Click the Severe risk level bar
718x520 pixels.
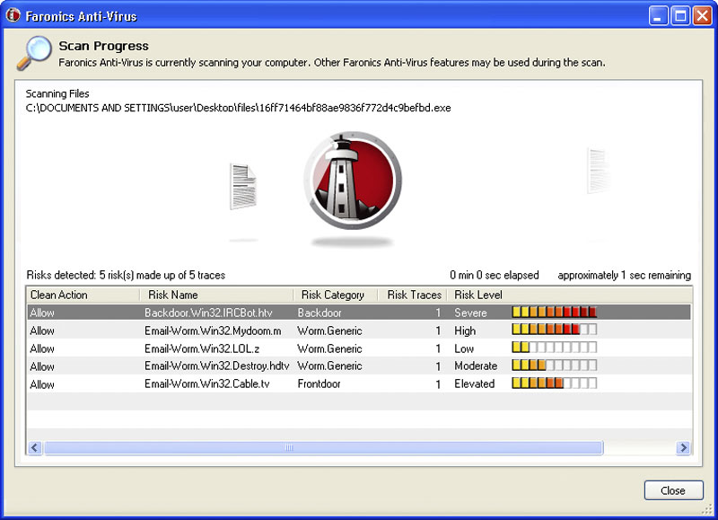555,312
